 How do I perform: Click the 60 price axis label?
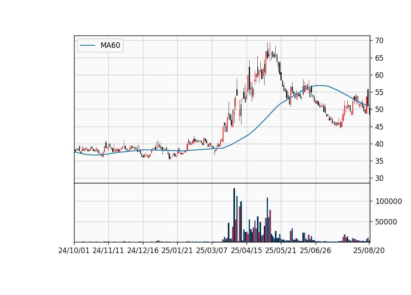[379, 75]
